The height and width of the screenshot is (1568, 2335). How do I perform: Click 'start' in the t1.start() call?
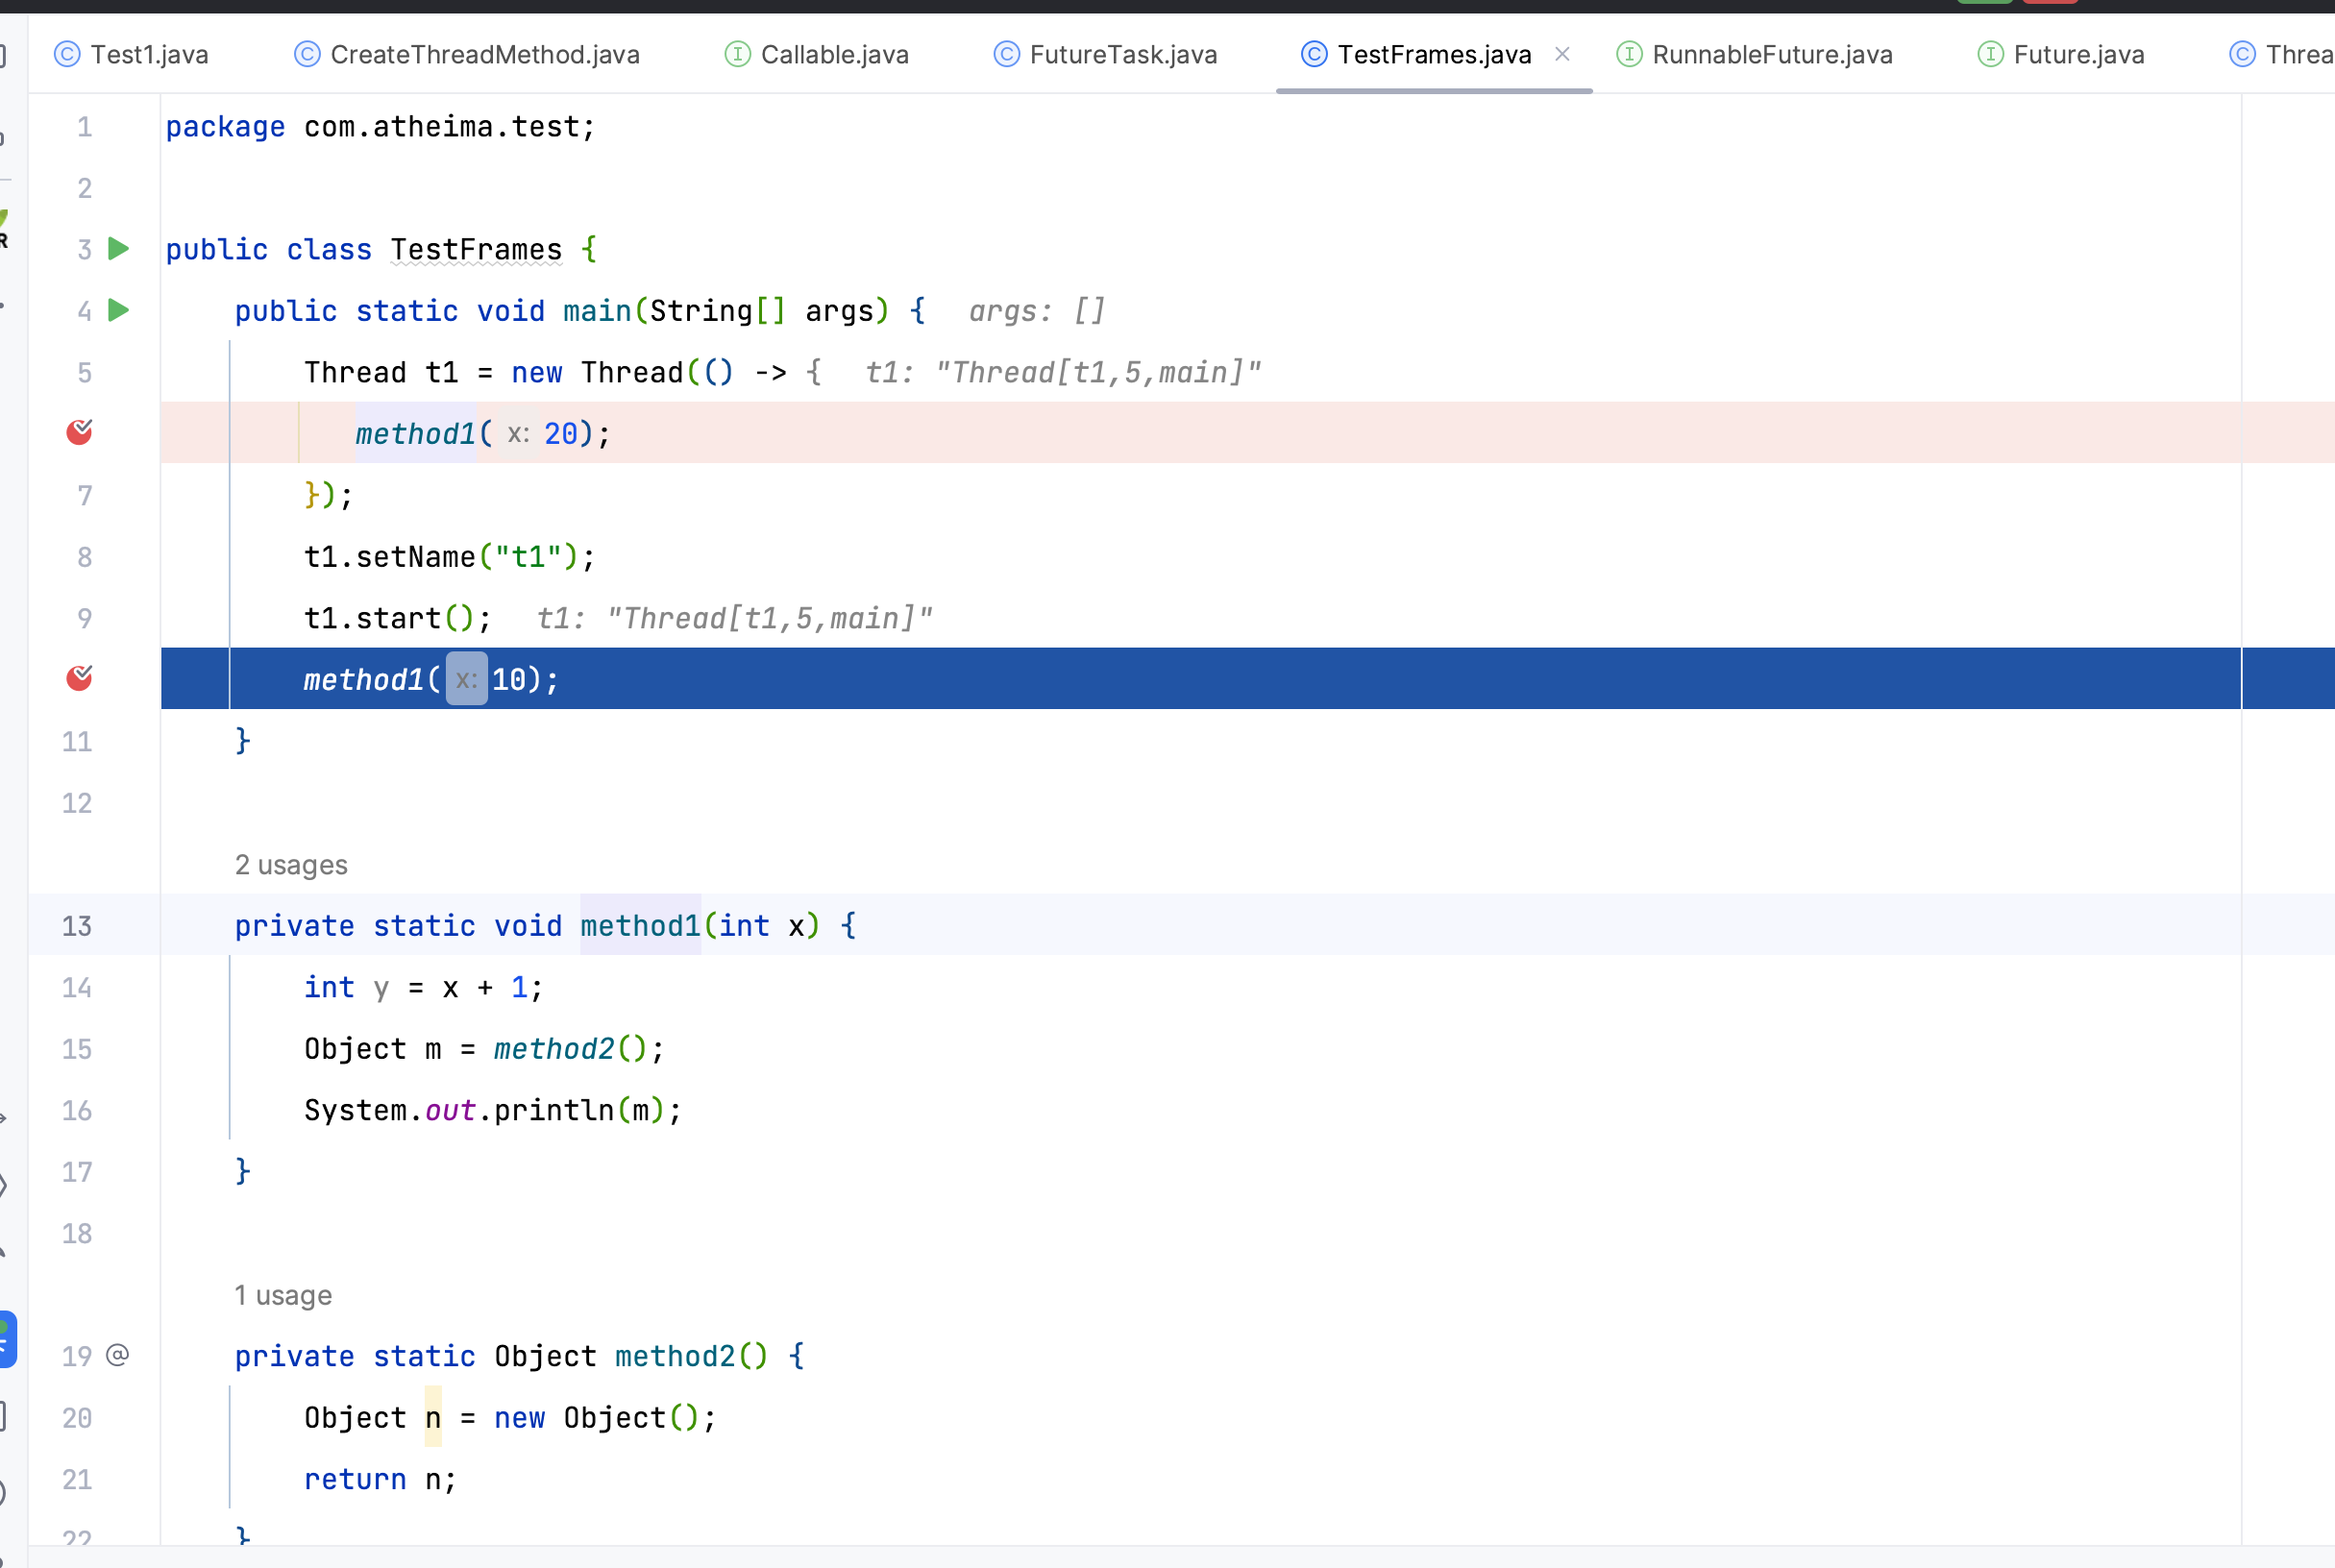coord(399,619)
